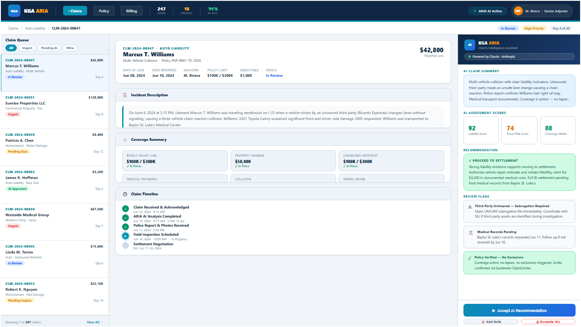Click the Day 4 of 30 badge

561,28
